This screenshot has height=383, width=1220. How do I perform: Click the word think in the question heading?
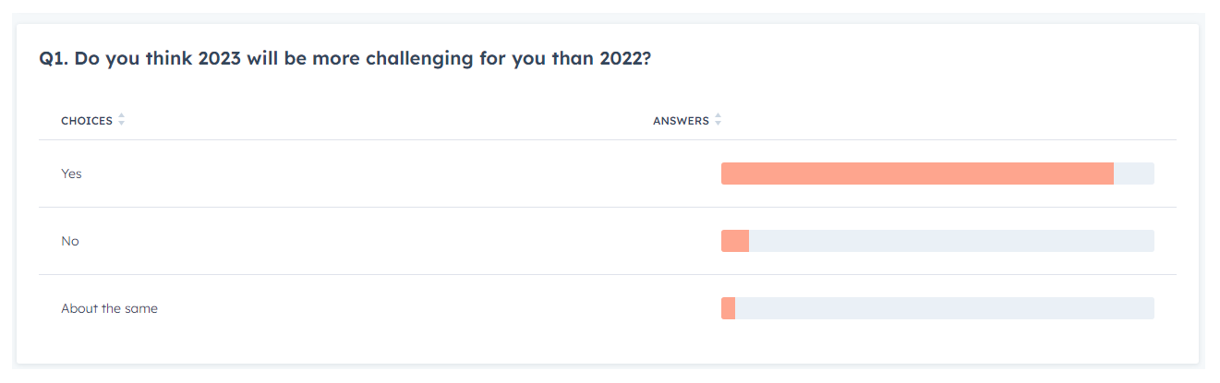point(170,59)
